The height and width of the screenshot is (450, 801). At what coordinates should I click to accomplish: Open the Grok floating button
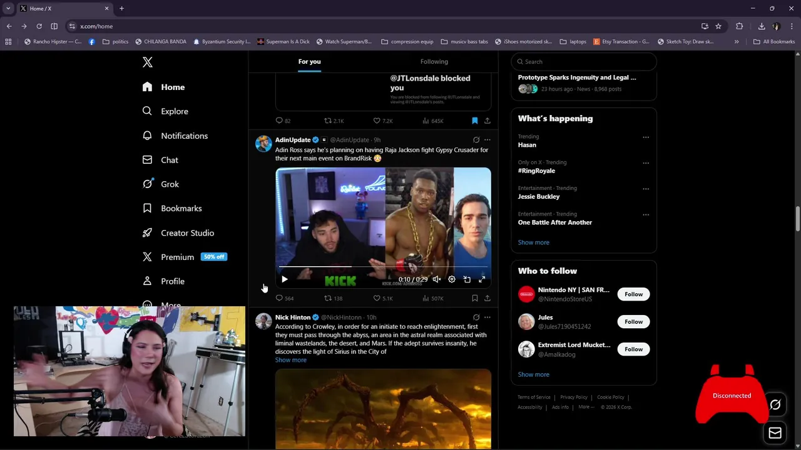tap(775, 405)
